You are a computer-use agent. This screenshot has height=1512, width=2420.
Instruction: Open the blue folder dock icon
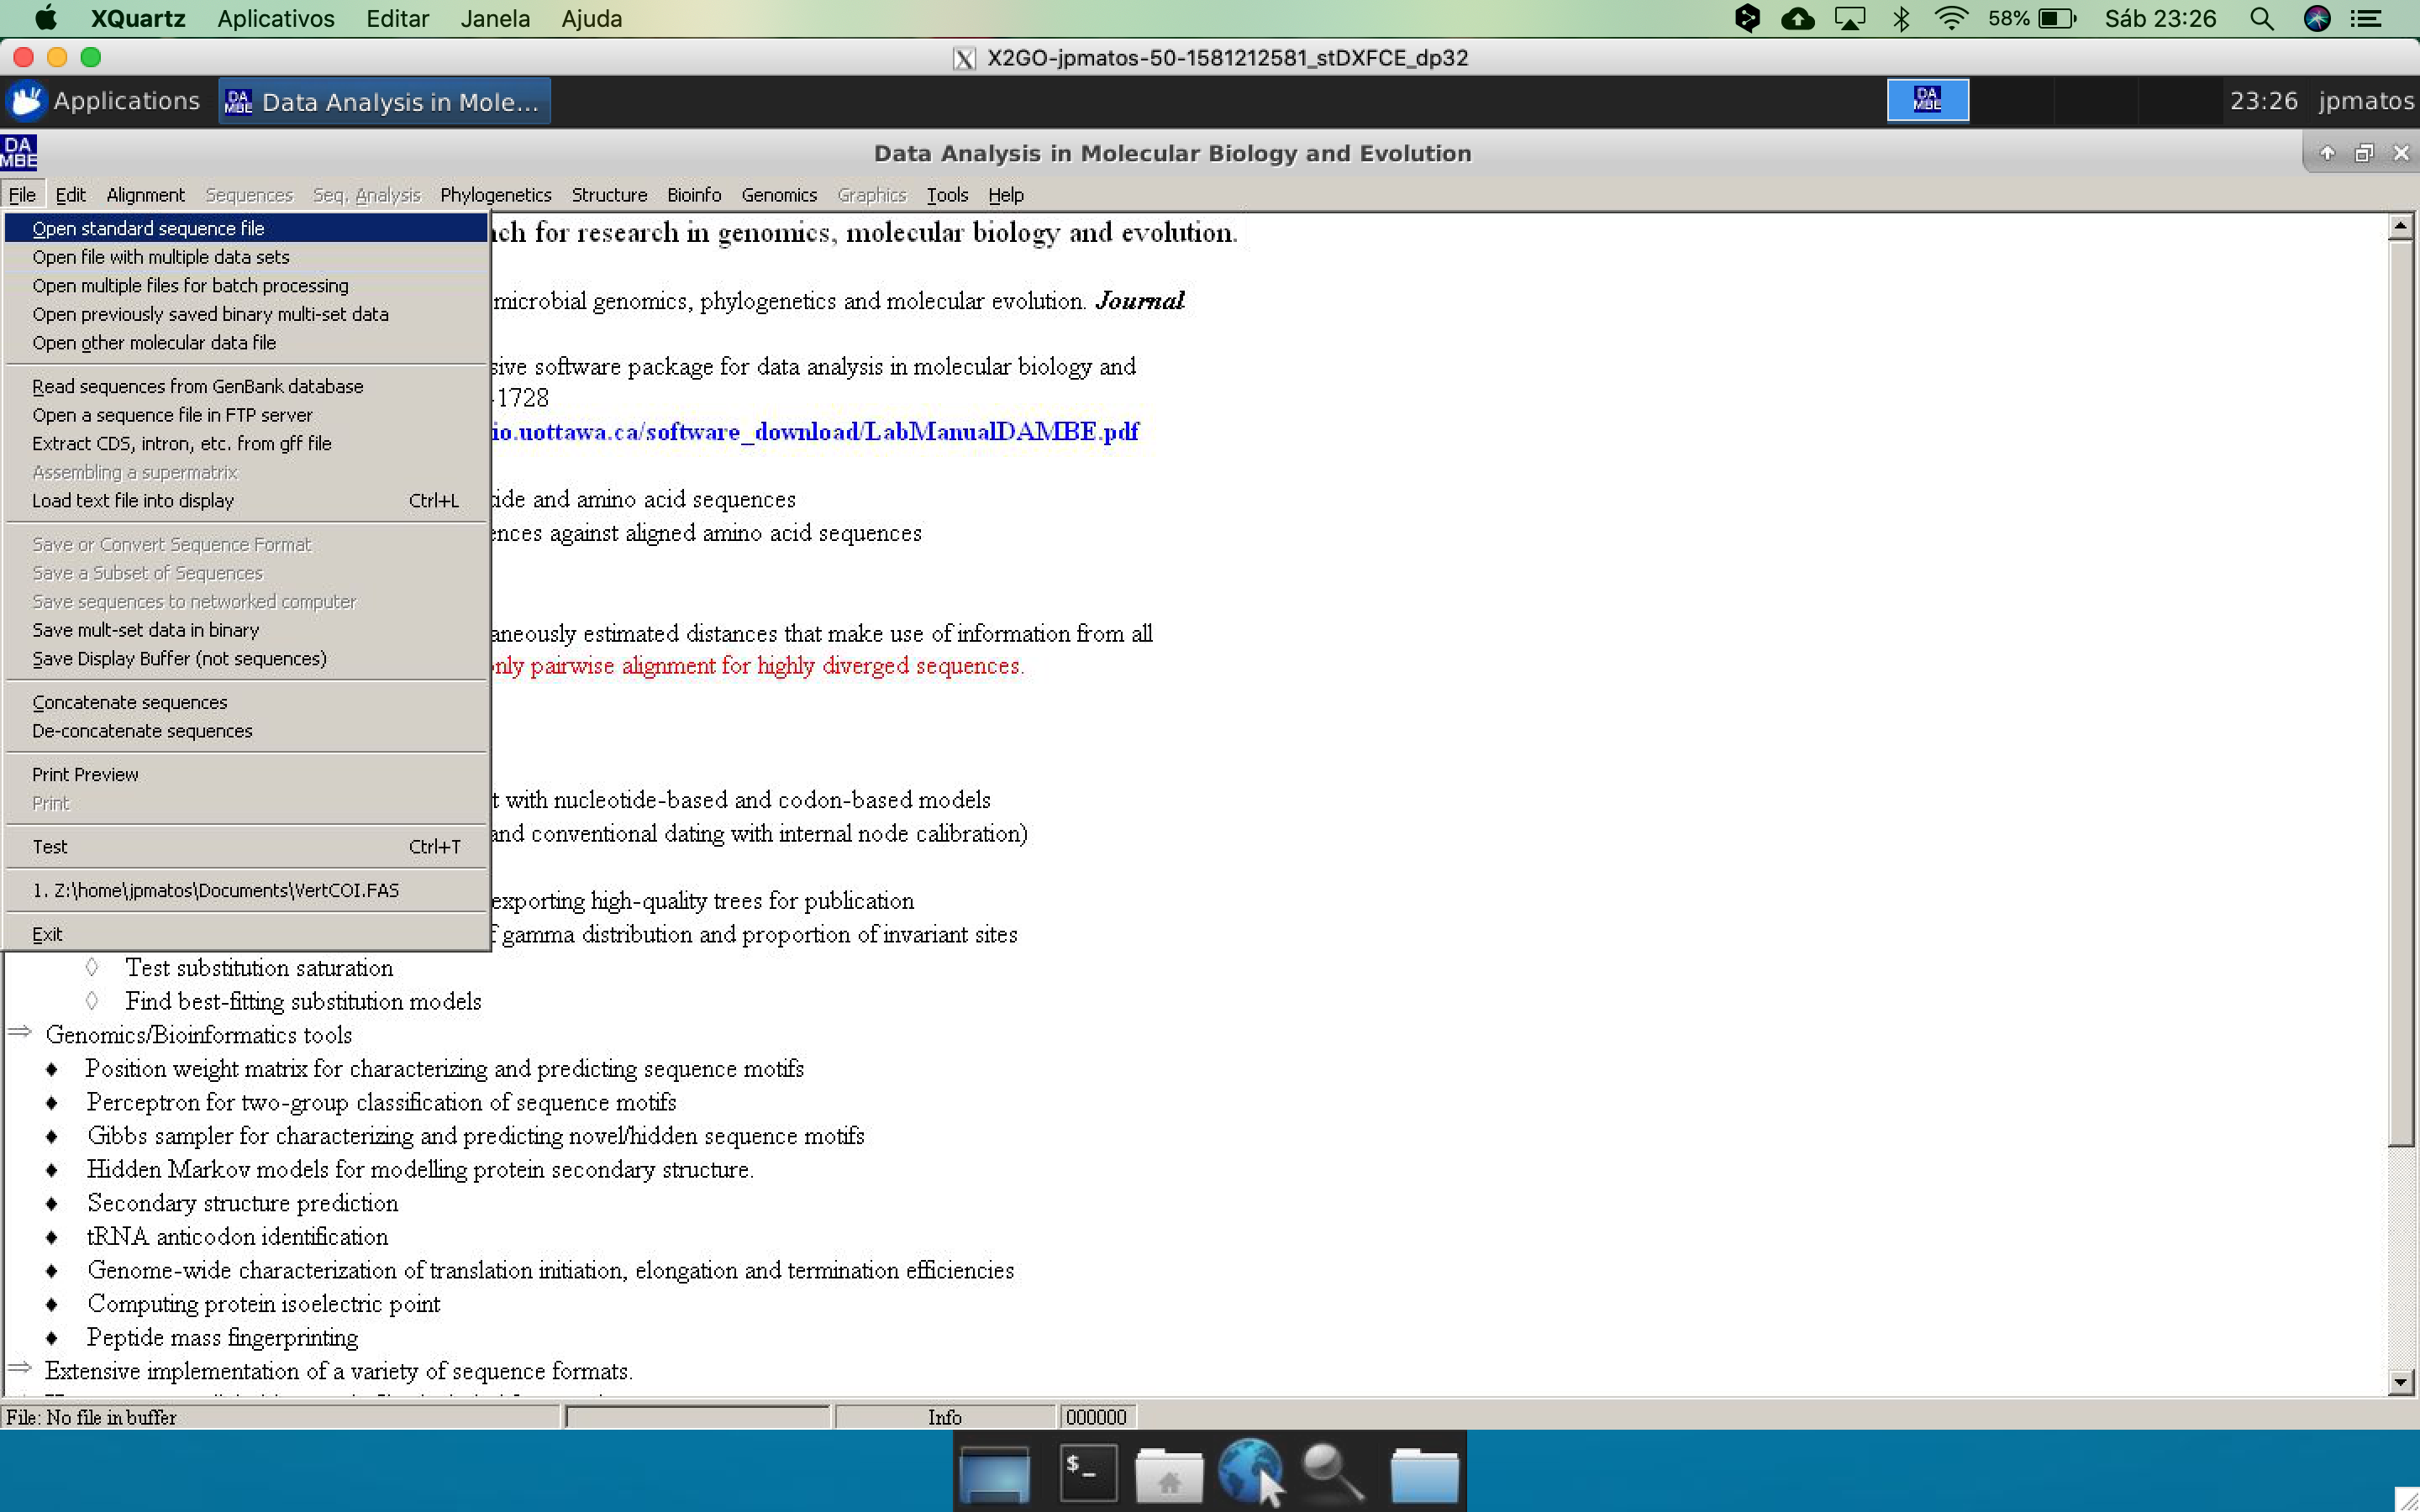pos(1423,1473)
